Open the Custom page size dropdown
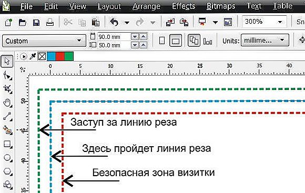This screenshot has height=193, width=305. [44, 40]
